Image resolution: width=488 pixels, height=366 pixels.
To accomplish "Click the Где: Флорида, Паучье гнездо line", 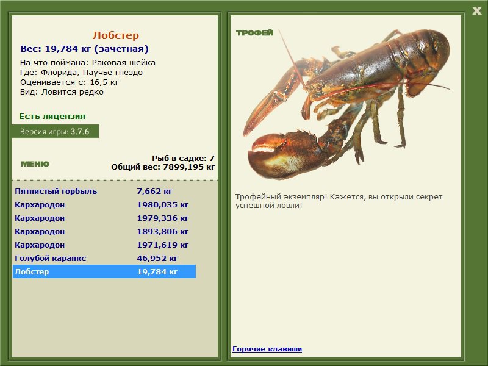I will [x=81, y=73].
